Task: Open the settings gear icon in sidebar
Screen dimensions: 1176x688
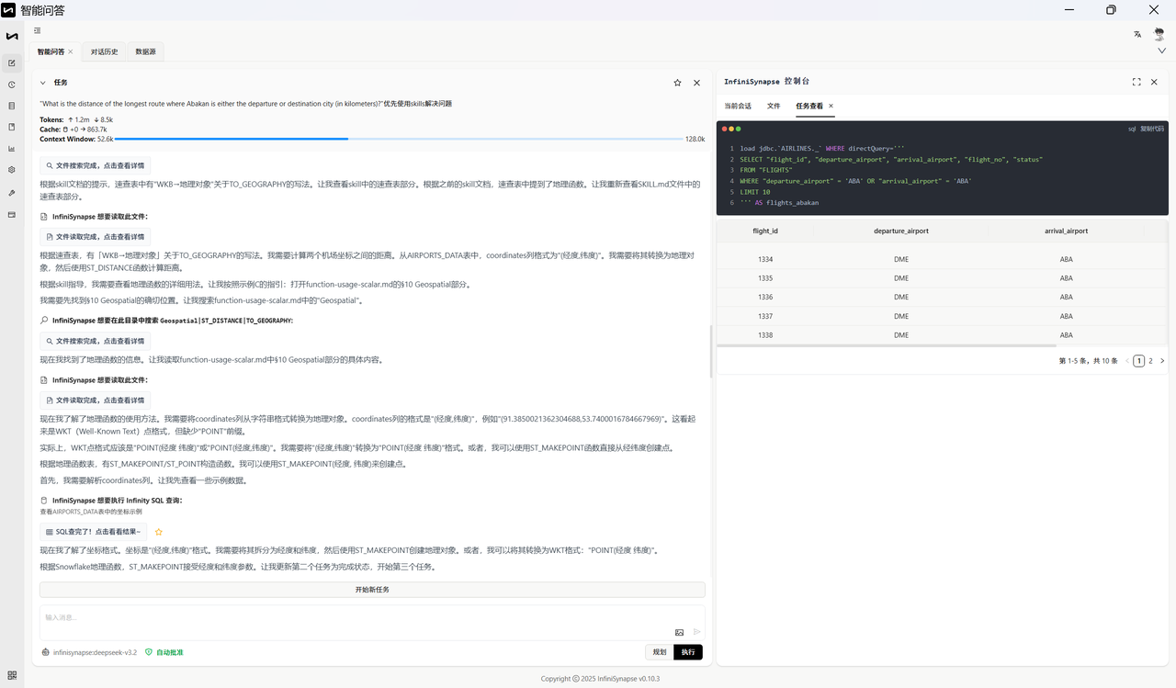Action: [11, 170]
